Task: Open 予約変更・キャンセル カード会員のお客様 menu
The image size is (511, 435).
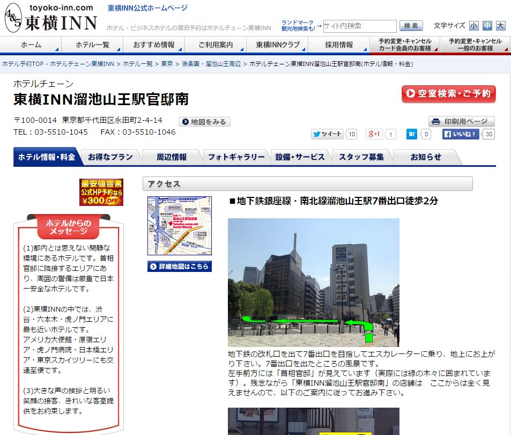Action: pyautogui.click(x=405, y=45)
